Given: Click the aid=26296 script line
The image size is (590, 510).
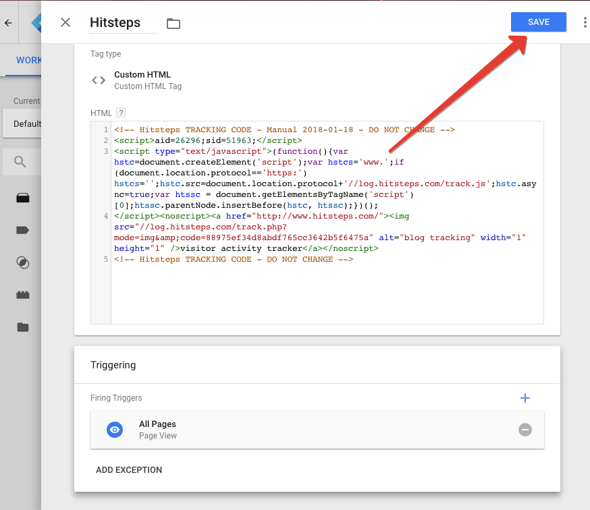Looking at the screenshot, I should [208, 140].
